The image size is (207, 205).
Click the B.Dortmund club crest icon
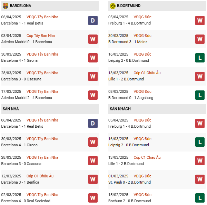[x=112, y=6]
